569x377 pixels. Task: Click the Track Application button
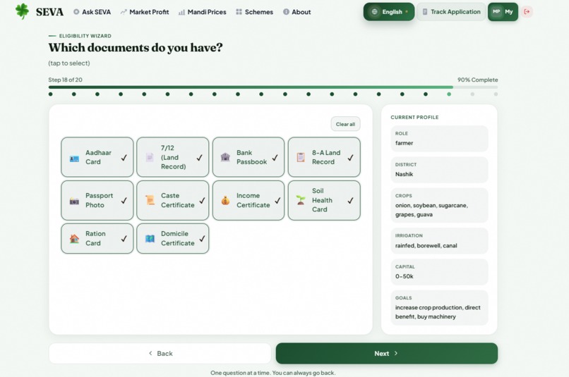click(451, 12)
